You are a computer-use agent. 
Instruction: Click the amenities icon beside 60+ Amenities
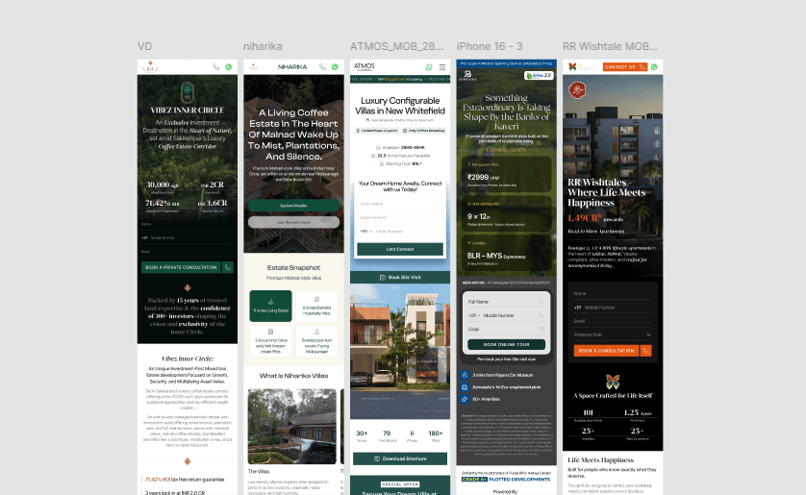(465, 399)
